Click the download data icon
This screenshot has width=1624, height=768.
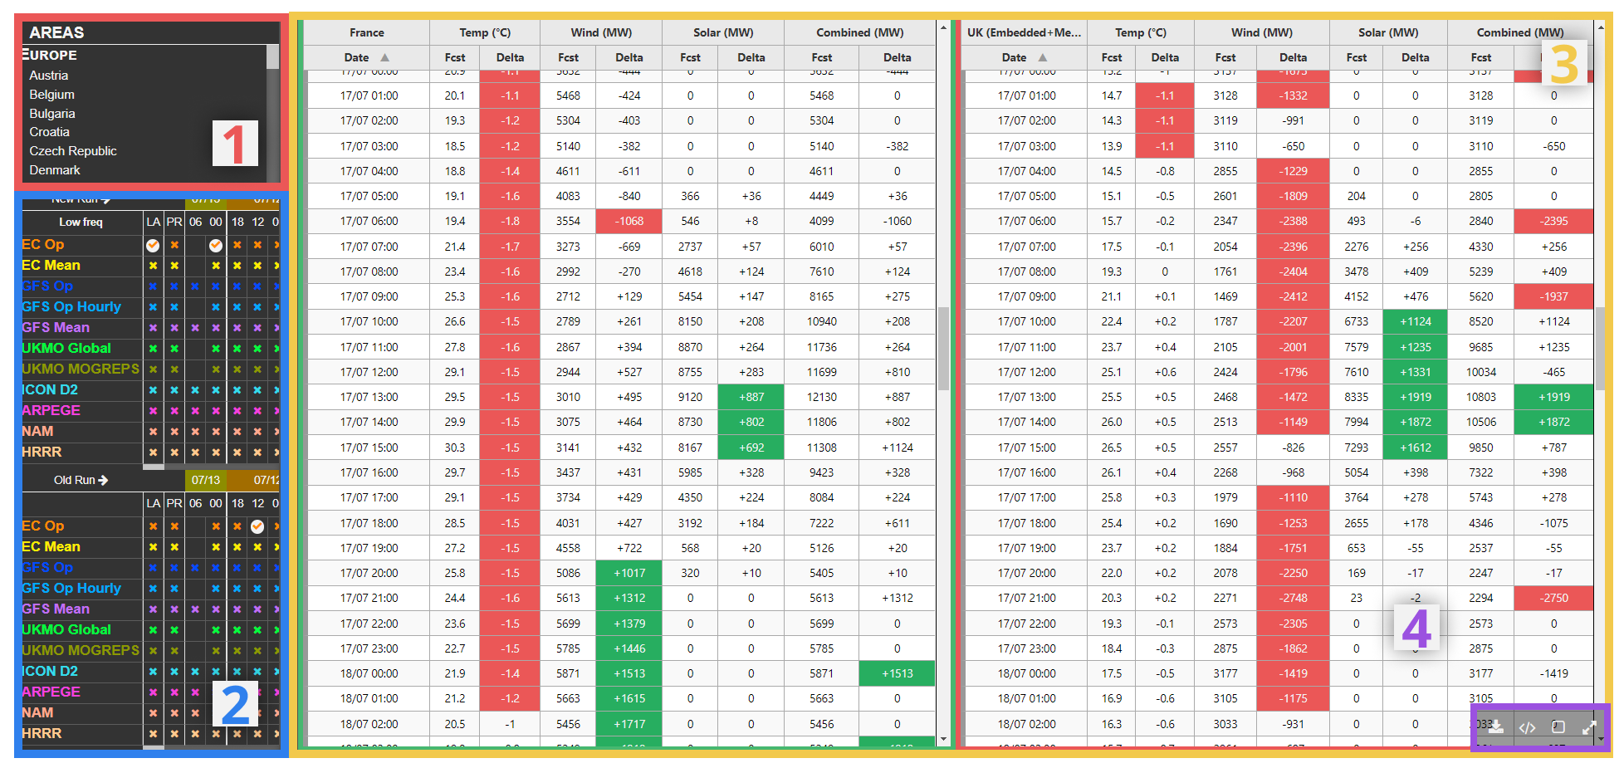point(1495,727)
